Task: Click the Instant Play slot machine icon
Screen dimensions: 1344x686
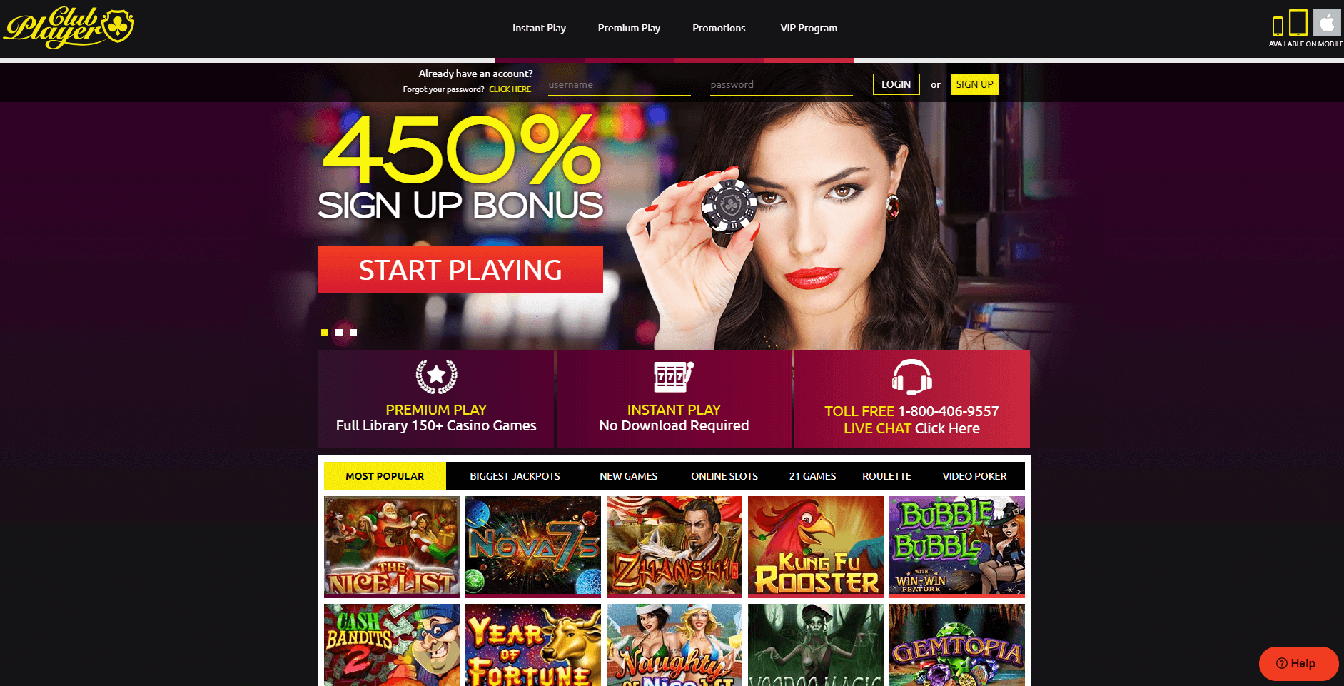Action: click(674, 376)
